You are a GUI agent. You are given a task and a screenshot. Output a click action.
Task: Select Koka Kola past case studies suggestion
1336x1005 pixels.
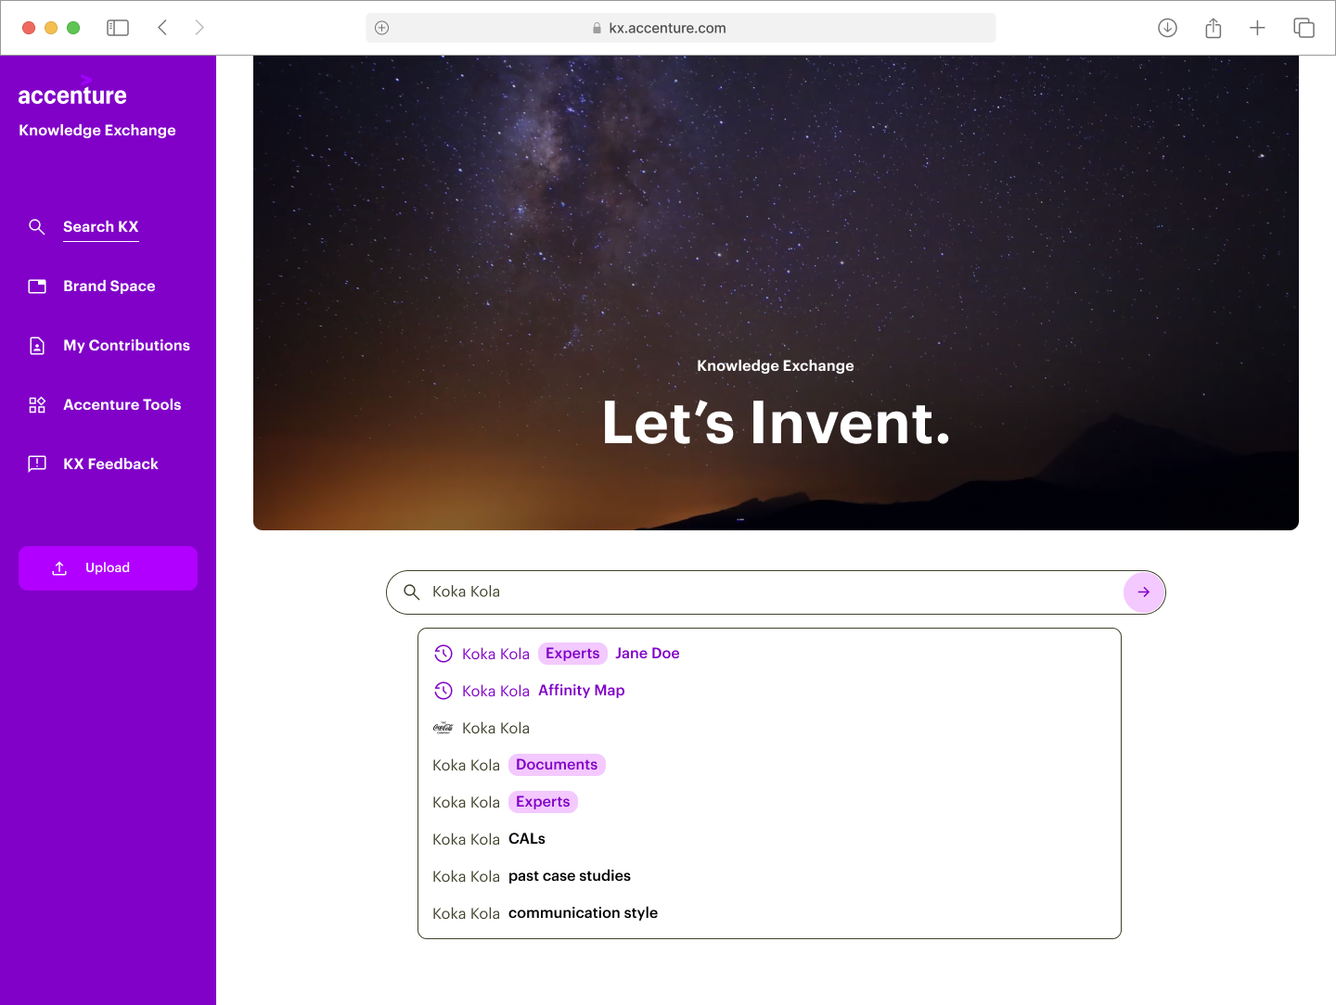(769, 876)
